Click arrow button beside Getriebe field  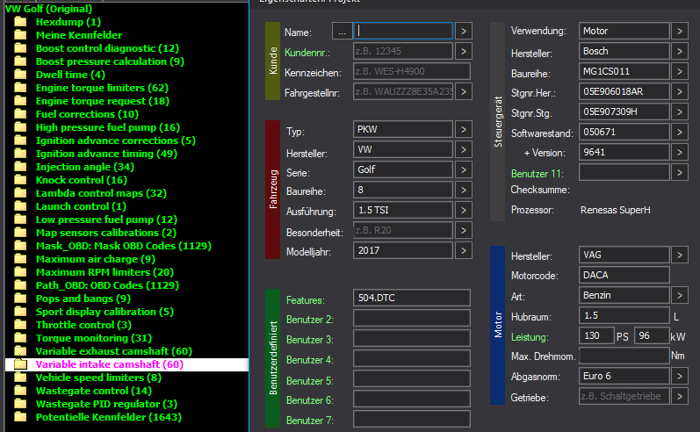680,396
